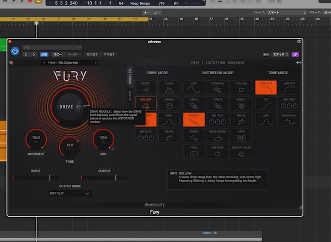The image size is (331, 242).
Task: Choose distortion BIG FUZZ beside DIODES
Action: click(217, 119)
